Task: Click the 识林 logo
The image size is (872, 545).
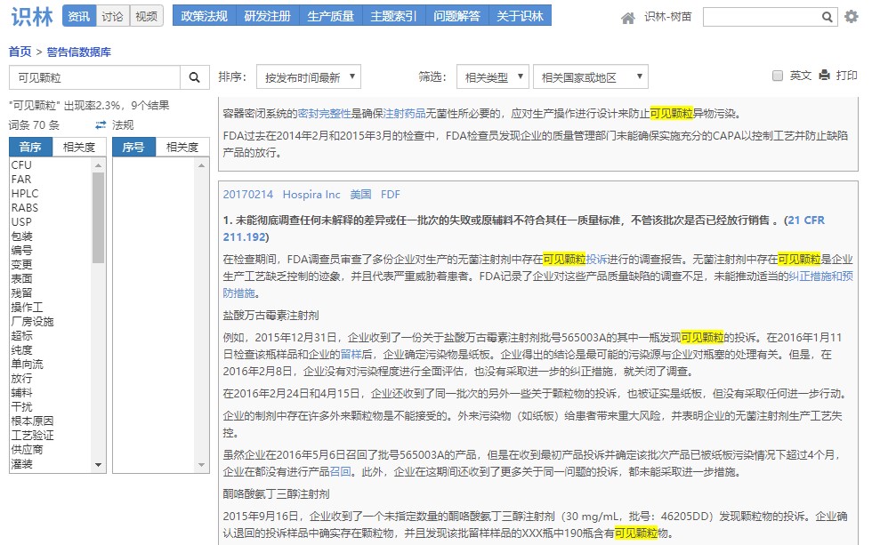Action: point(32,17)
